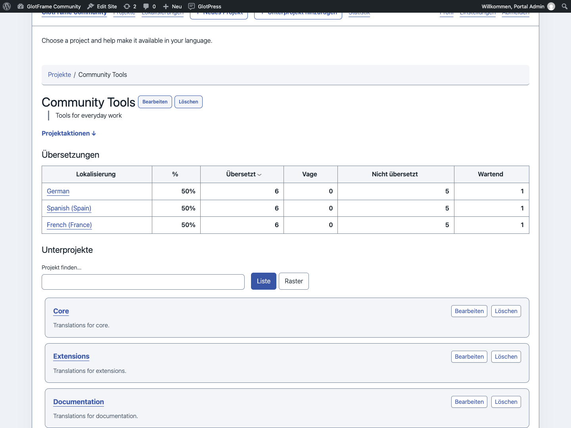Open the Core subproject
Screen dimensions: 571x428
61,311
